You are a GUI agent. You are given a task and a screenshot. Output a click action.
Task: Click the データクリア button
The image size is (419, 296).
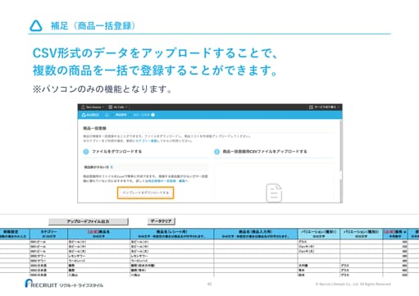point(162,221)
